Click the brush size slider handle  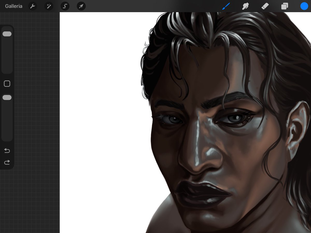7,34
